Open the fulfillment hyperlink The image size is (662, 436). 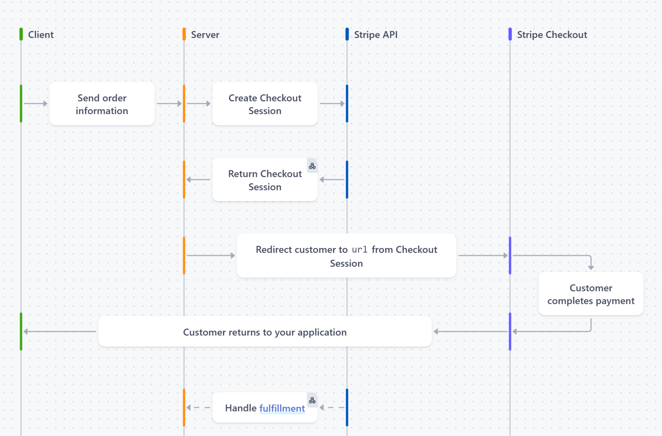(282, 408)
